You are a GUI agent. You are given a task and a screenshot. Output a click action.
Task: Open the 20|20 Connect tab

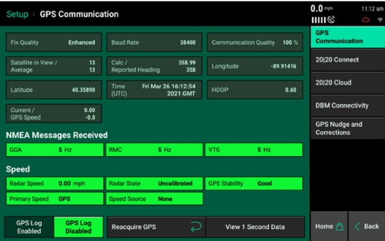[x=347, y=59]
